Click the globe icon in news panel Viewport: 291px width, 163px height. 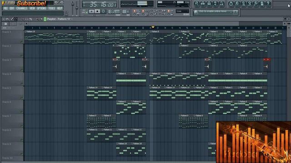pos(196,12)
